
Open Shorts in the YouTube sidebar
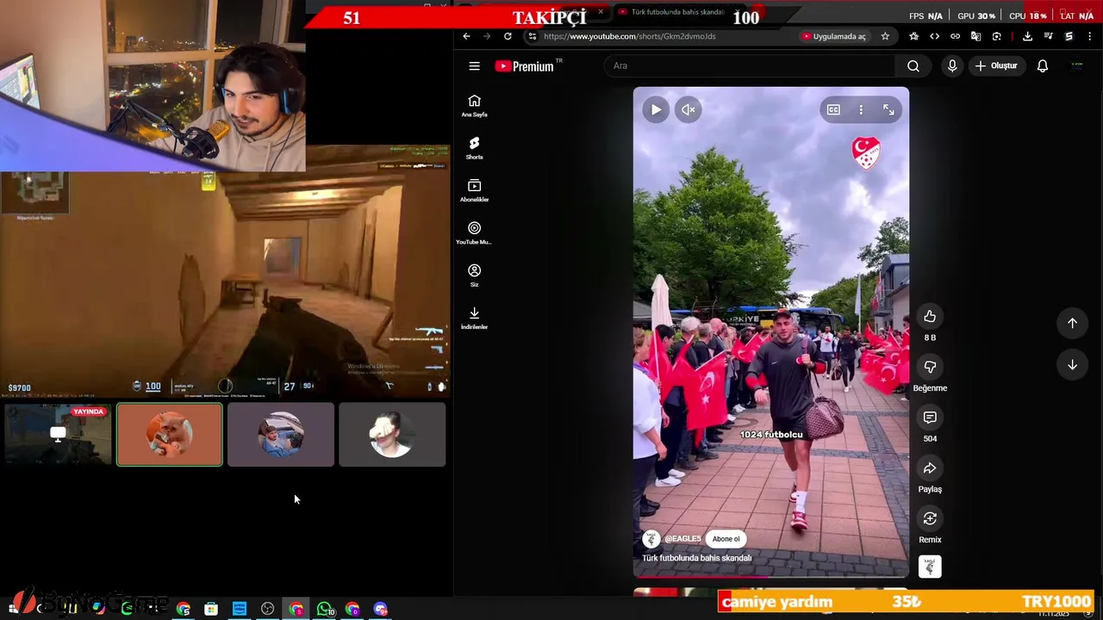[x=474, y=148]
